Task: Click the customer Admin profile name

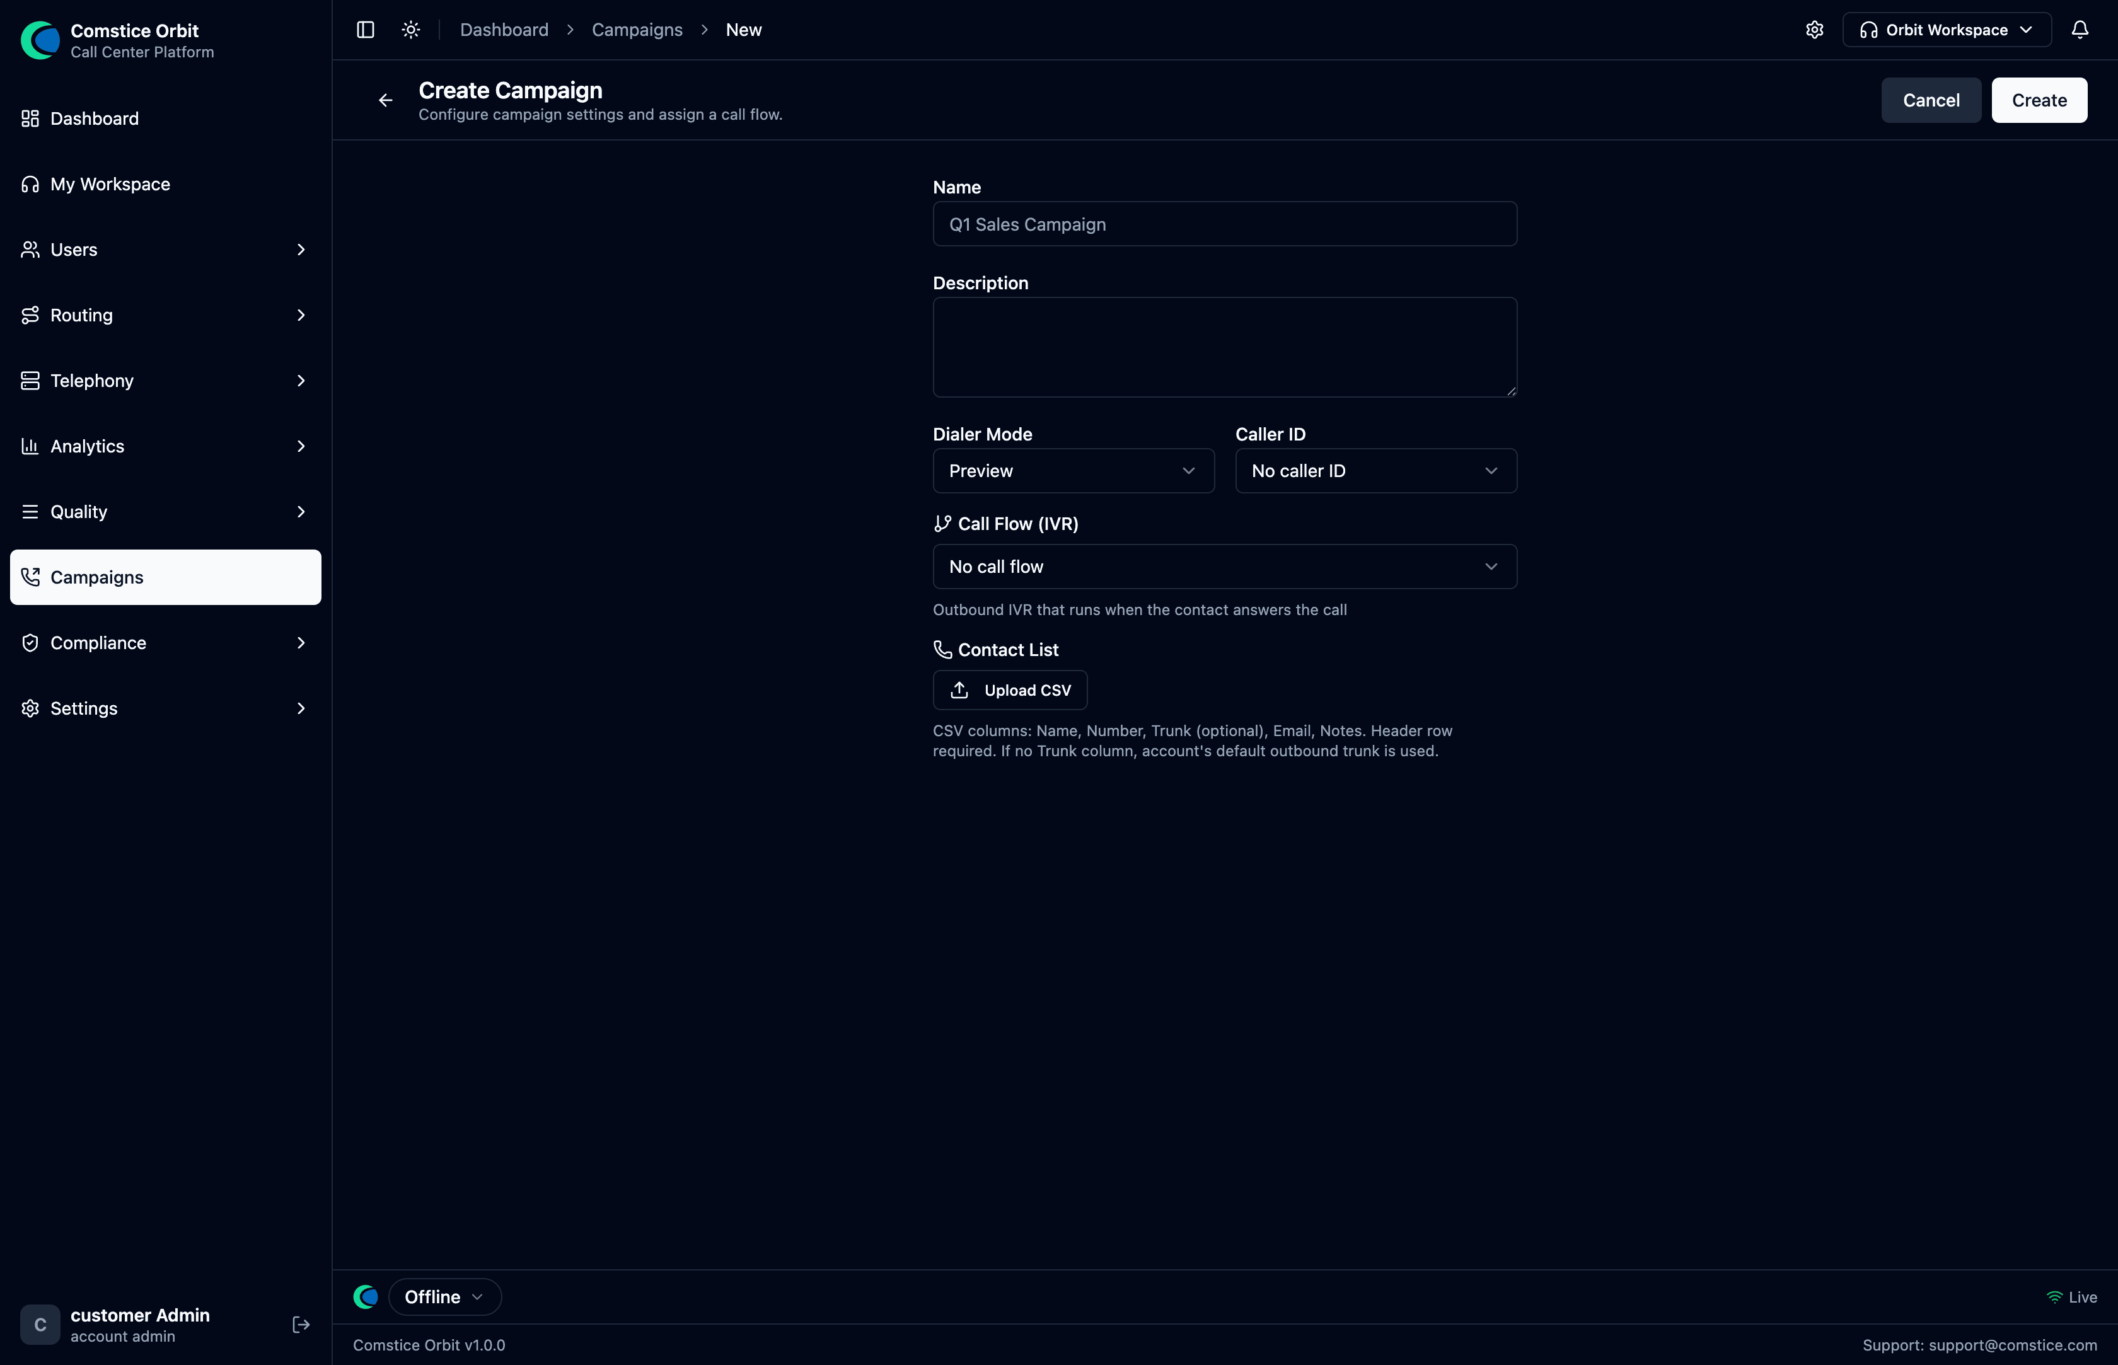Action: pos(140,1315)
